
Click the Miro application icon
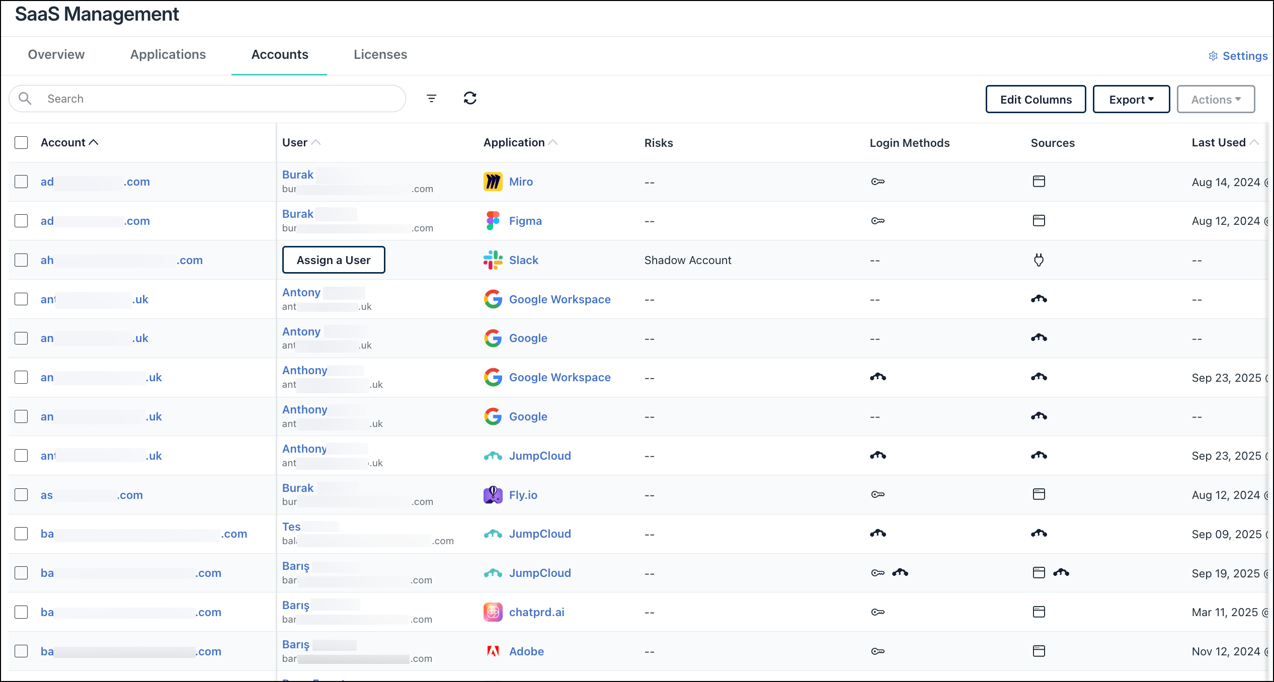(493, 182)
